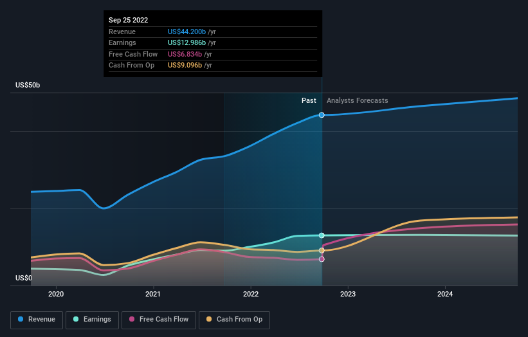
Task: Click the 2020 x-axis label
Action: click(56, 295)
